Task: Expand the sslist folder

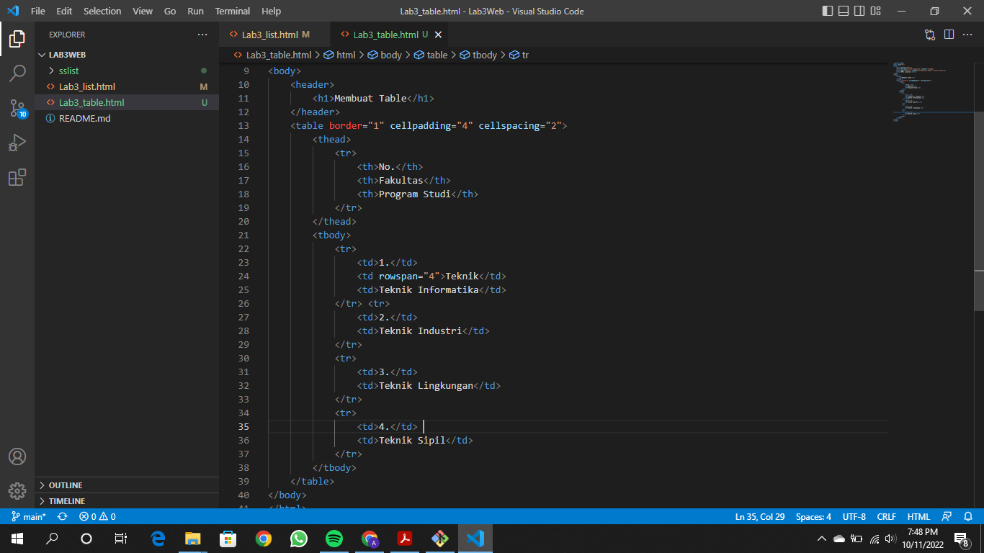Action: [127, 71]
